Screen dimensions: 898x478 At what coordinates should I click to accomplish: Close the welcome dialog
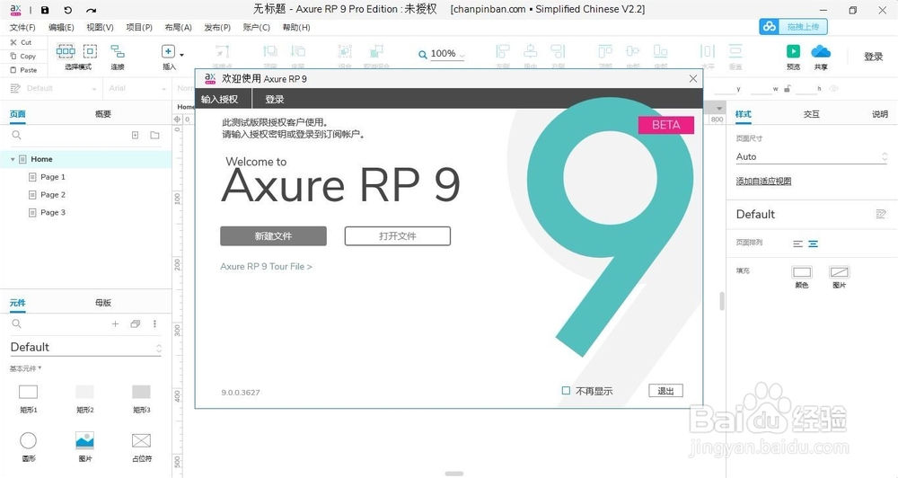(x=693, y=78)
